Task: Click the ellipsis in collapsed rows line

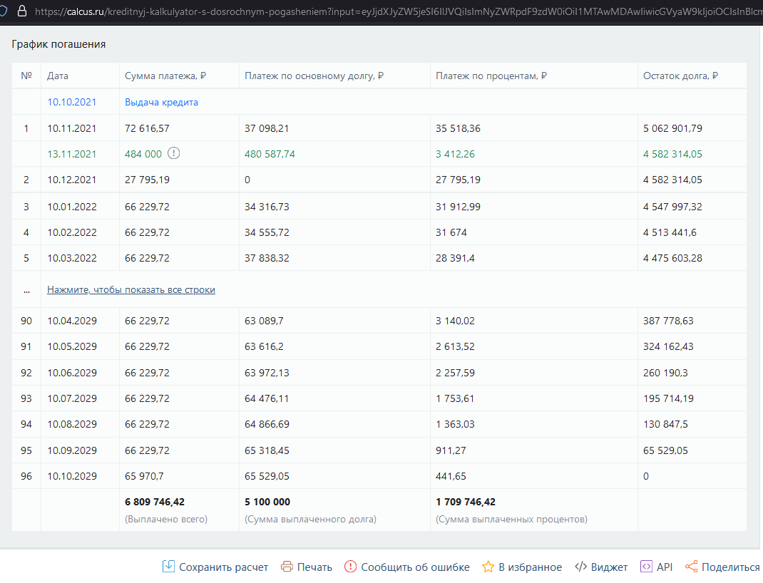Action: pyautogui.click(x=26, y=290)
